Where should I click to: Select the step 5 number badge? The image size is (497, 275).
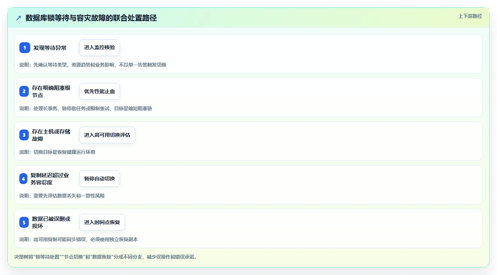point(24,222)
